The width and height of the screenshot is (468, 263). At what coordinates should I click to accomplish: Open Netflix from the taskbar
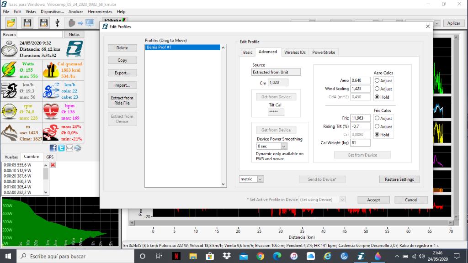(x=176, y=256)
